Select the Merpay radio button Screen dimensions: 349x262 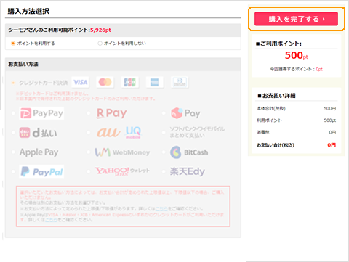point(164,113)
